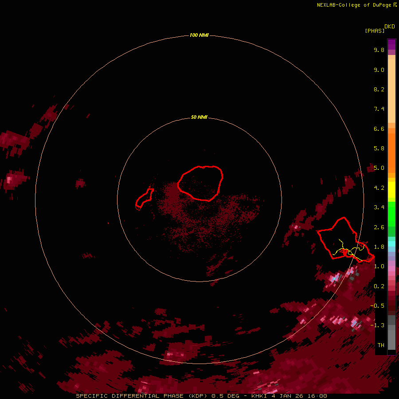
Task: Click inside the large central red island outline
Action: 200,183
